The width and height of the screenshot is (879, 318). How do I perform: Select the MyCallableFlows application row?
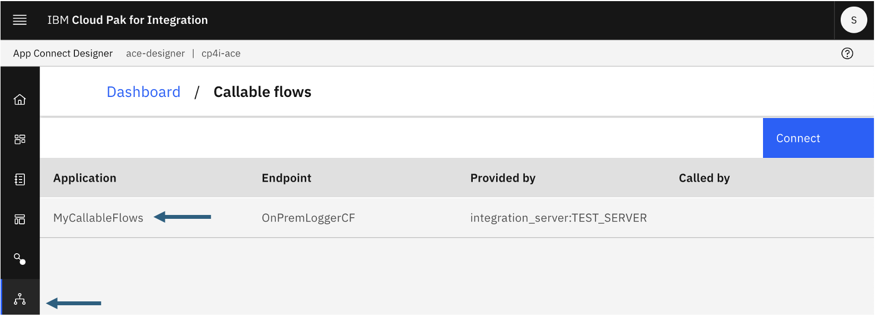pos(98,218)
